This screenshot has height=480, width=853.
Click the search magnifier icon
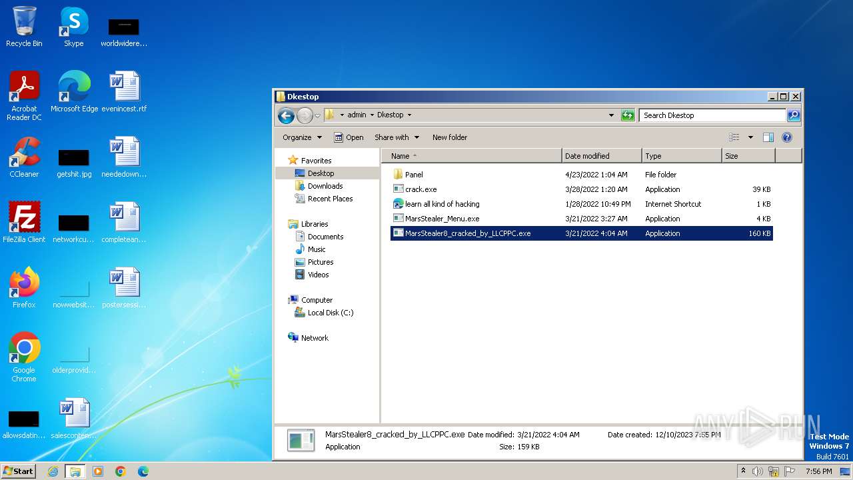[793, 115]
